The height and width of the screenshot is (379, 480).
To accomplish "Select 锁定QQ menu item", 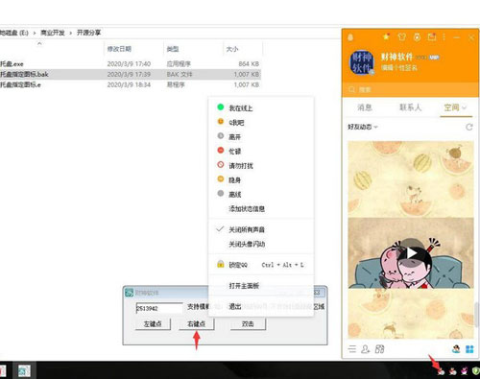I will click(x=261, y=265).
